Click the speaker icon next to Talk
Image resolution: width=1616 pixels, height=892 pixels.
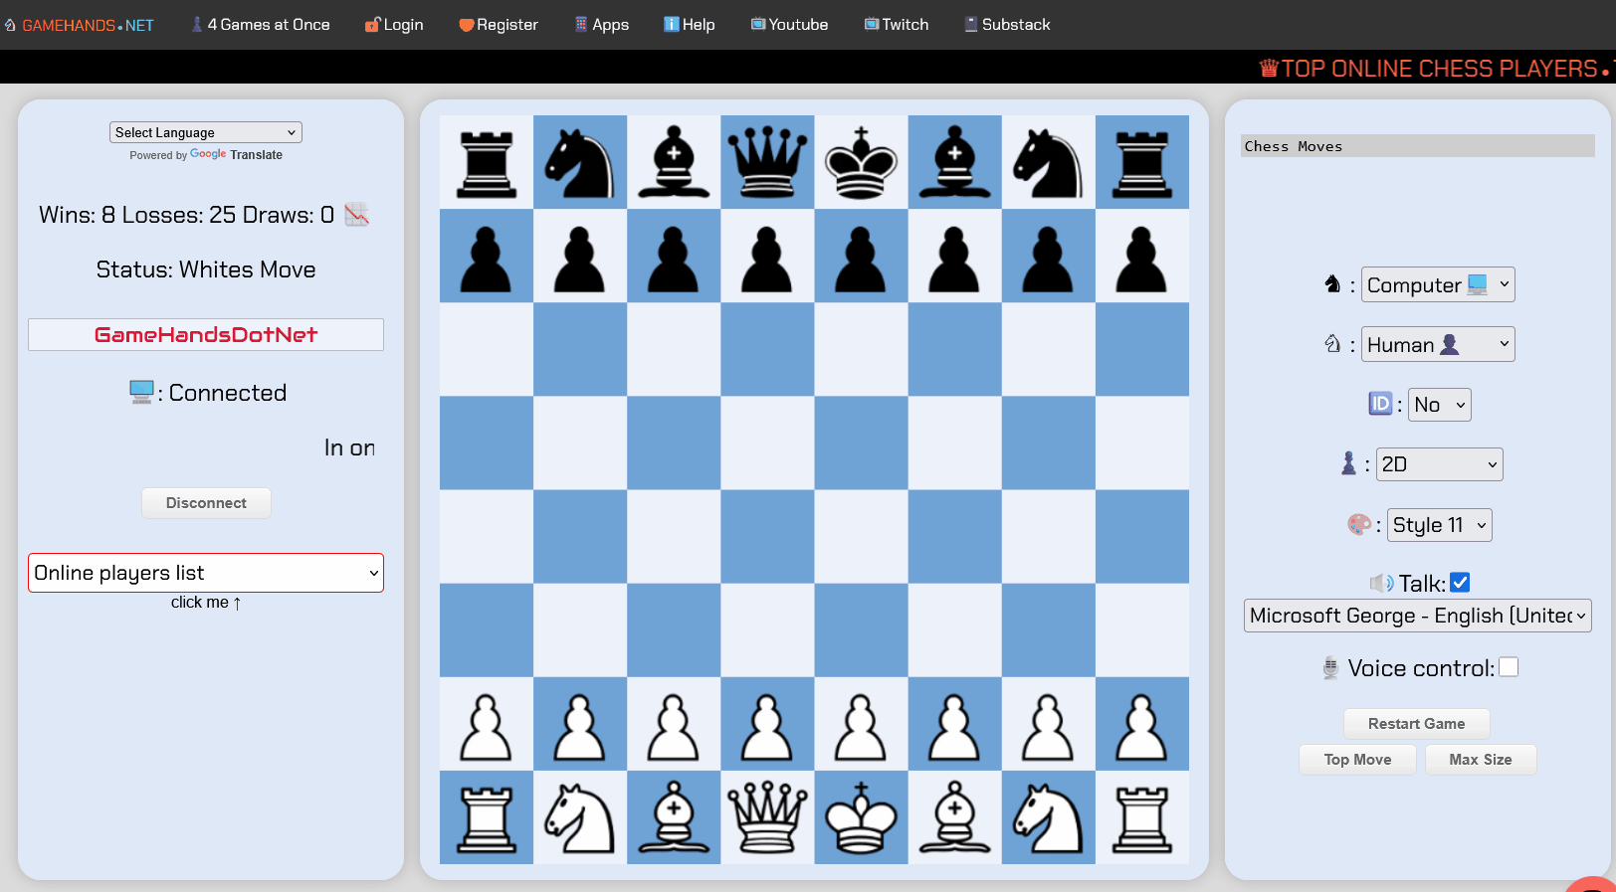coord(1381,584)
